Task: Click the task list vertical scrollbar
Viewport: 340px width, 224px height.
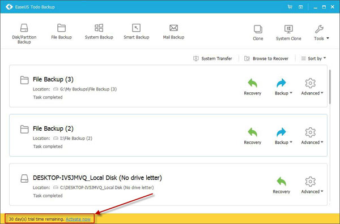Action: tap(330, 87)
